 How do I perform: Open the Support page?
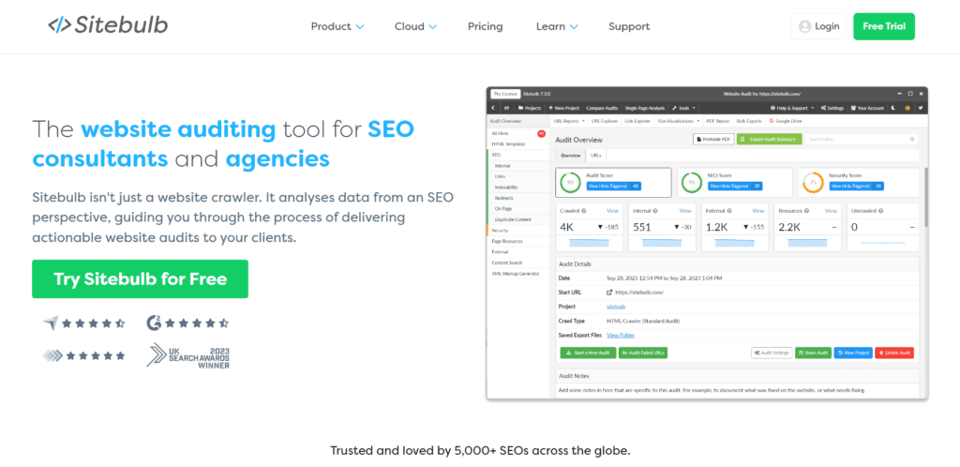pos(629,26)
